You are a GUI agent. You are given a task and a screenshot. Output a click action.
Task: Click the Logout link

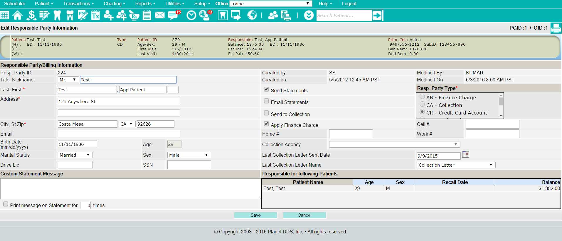pos(349,4)
